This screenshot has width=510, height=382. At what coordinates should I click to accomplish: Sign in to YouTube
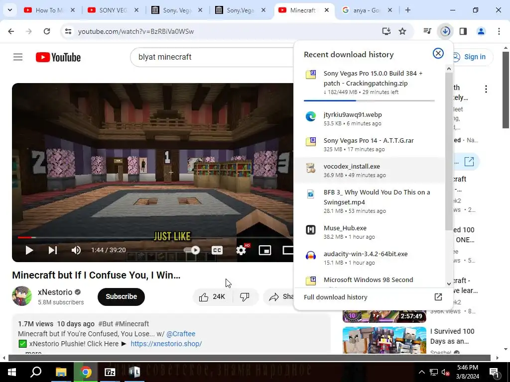click(469, 57)
